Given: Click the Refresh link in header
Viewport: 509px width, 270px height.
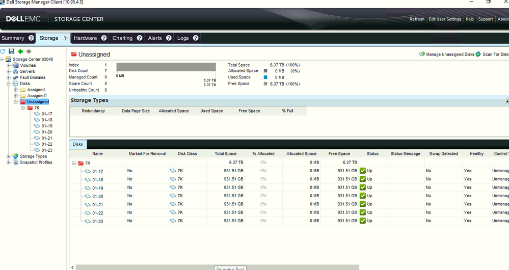Looking at the screenshot, I should coord(417,19).
